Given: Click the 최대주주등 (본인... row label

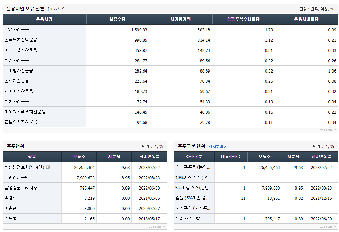Looking at the screenshot, I should (x=193, y=167).
